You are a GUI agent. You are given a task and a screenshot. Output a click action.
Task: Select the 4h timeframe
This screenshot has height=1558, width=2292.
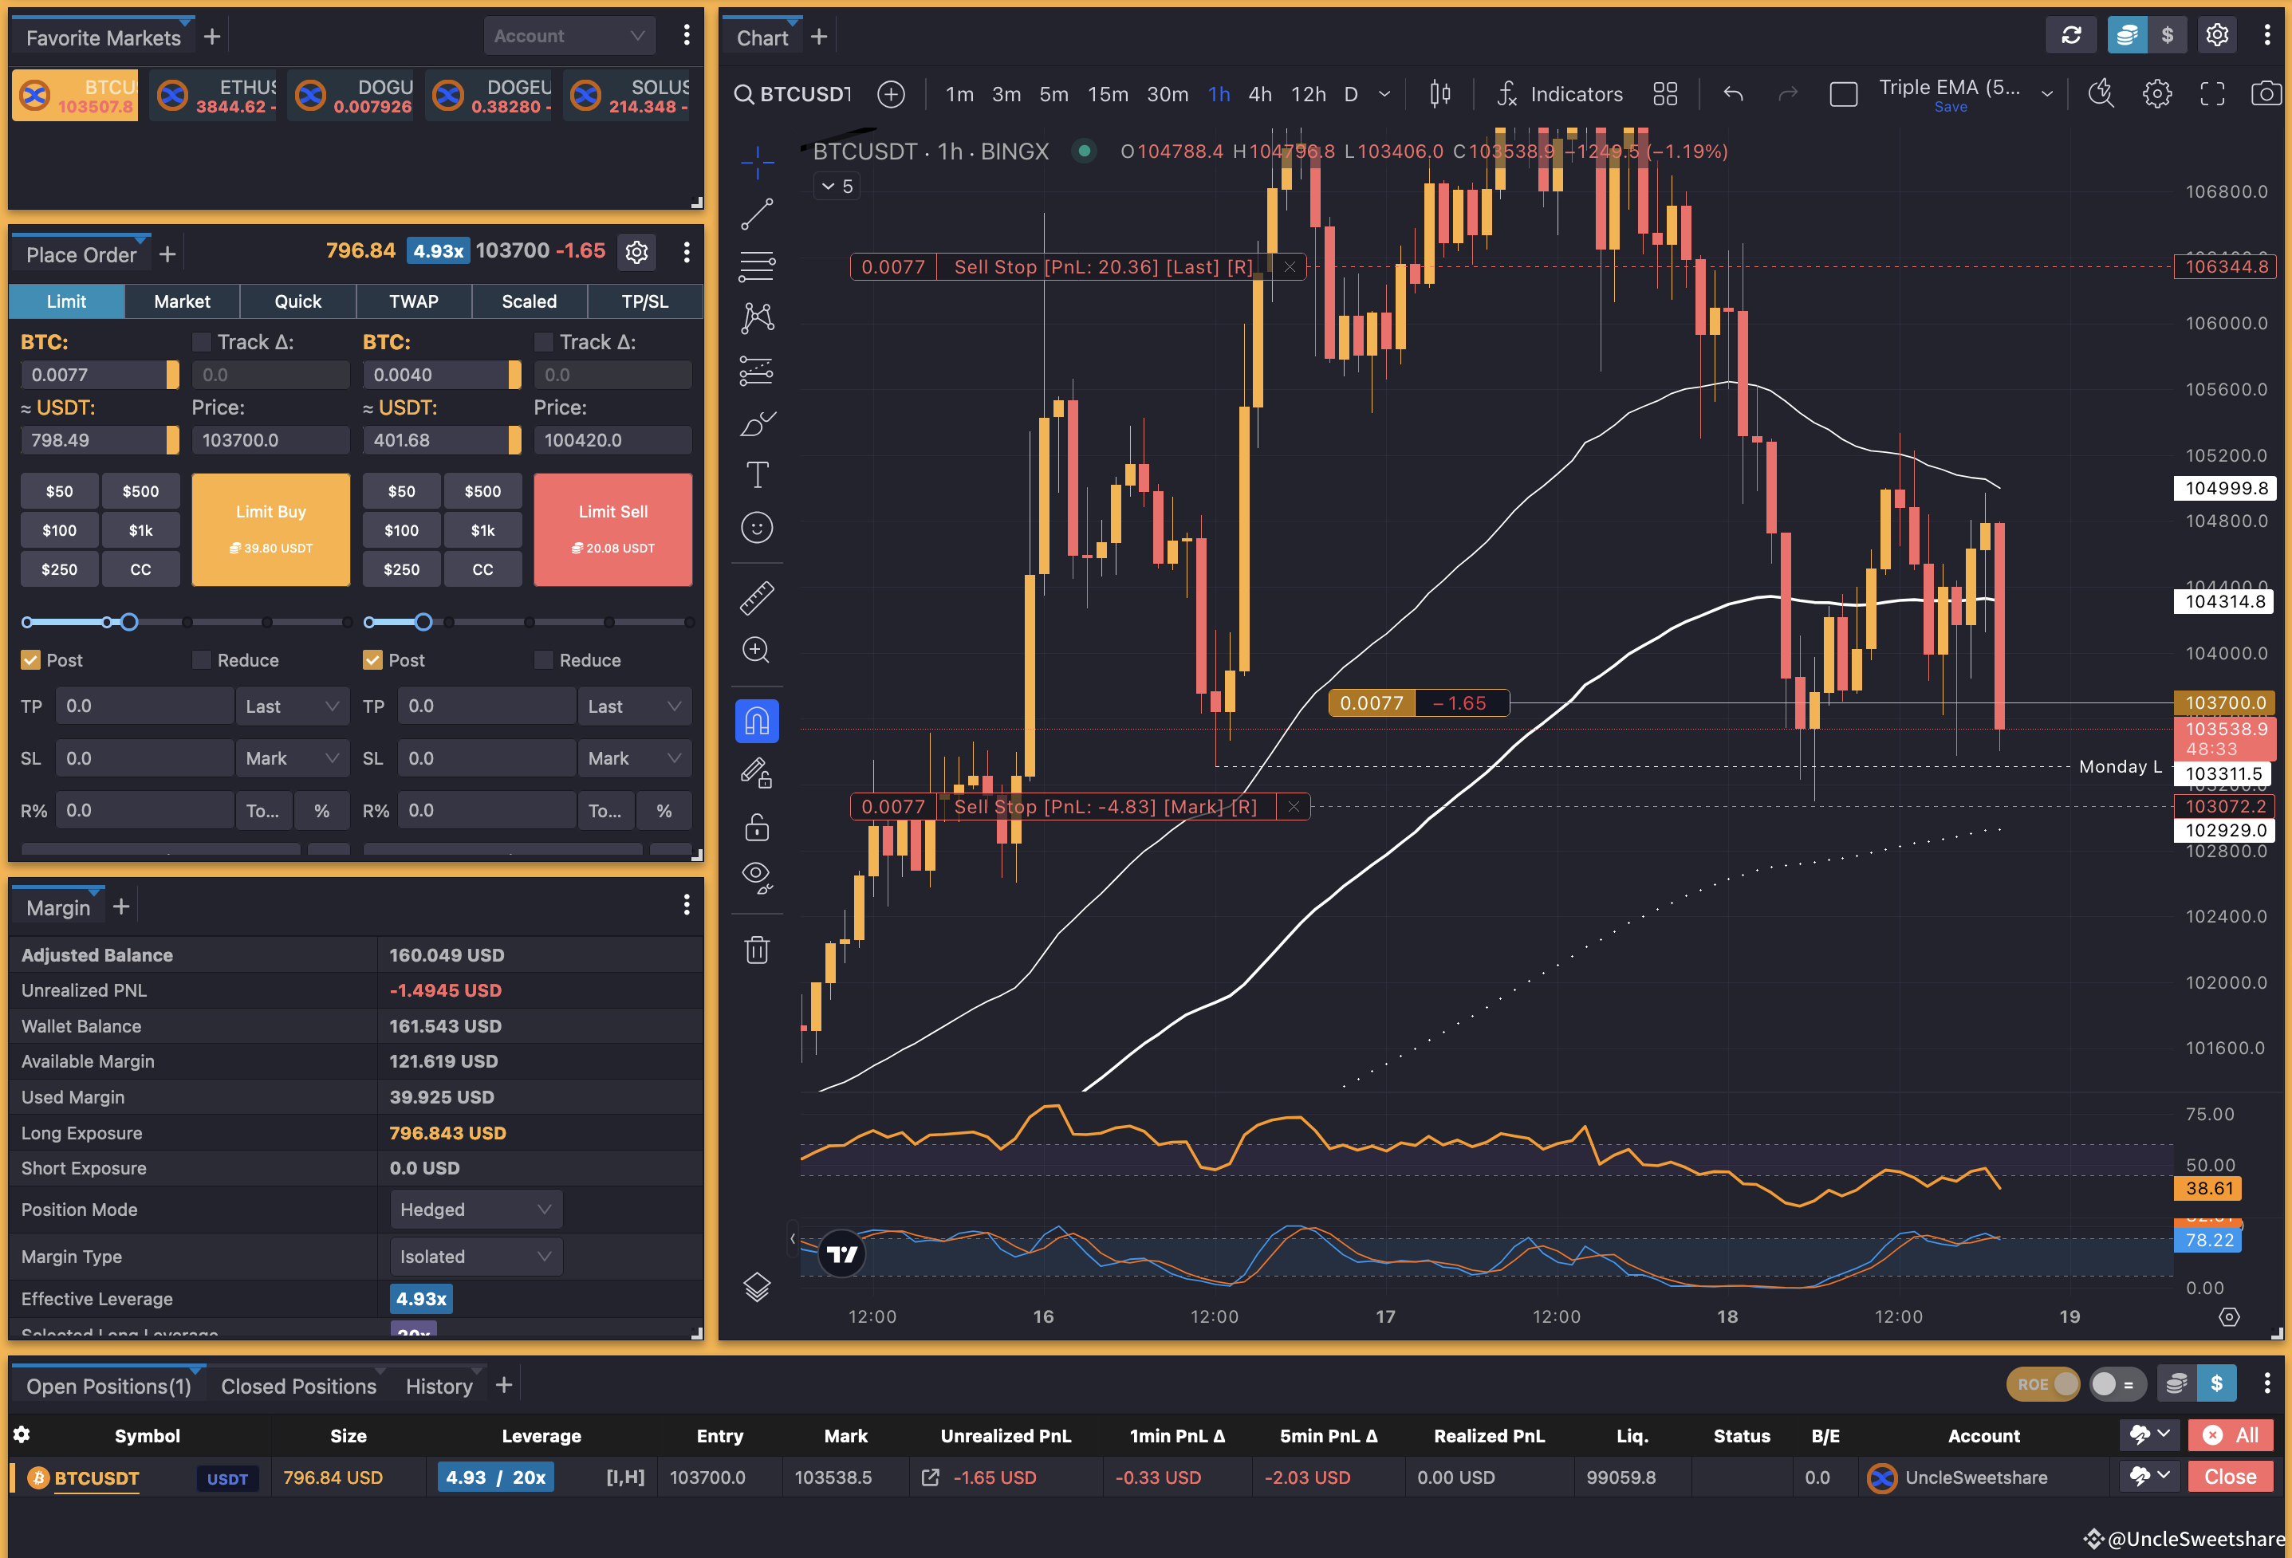tap(1259, 93)
